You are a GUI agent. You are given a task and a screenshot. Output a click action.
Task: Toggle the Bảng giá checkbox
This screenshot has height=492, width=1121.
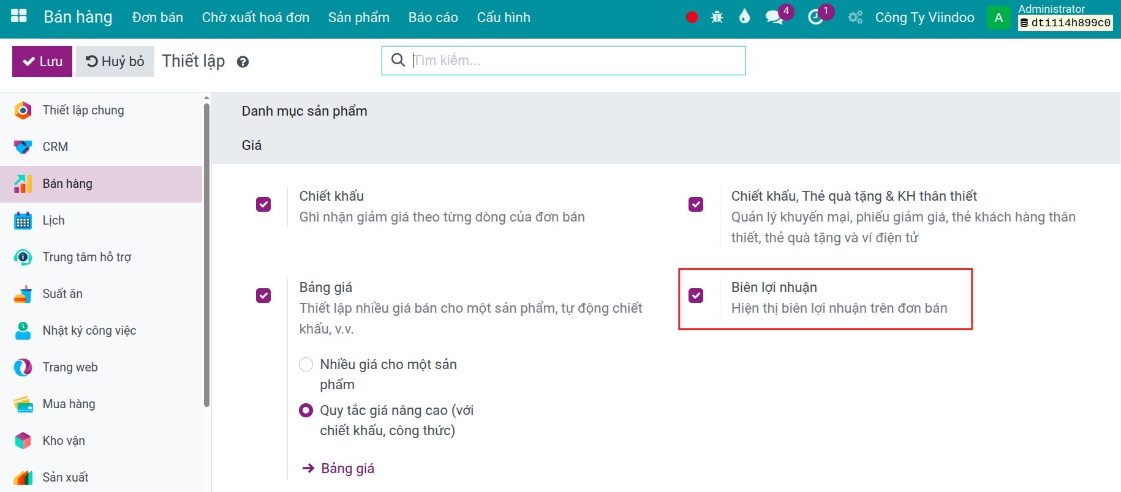coord(263,296)
